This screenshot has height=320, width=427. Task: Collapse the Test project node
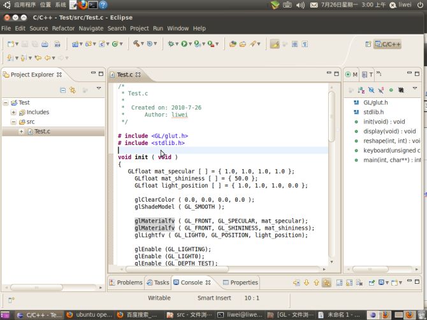6,103
